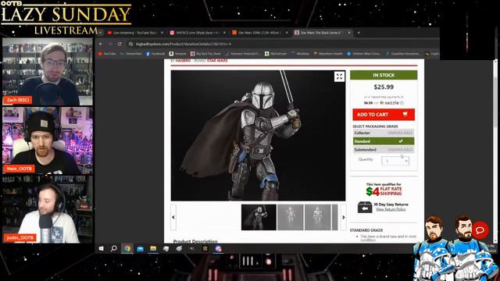Click the sezzle info icon

click(x=402, y=103)
